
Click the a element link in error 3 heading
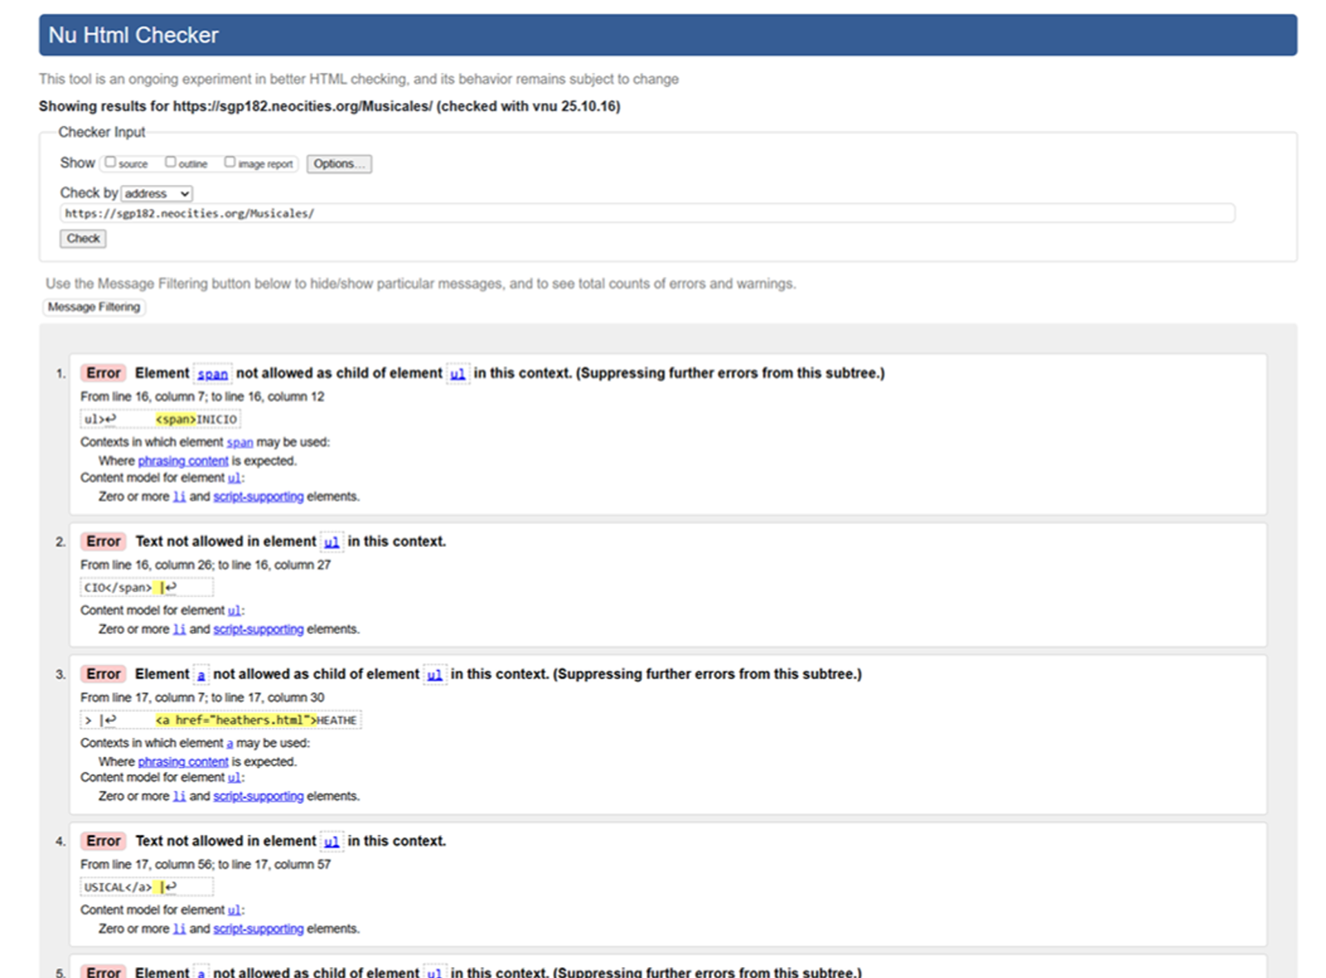click(201, 675)
